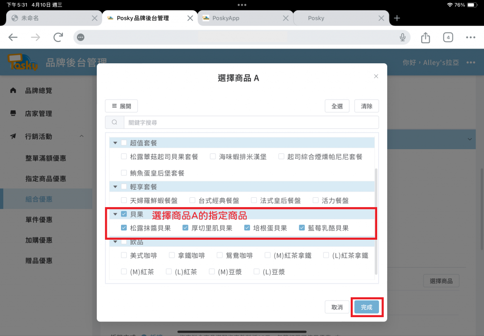Check (L)豆漿 checkbox
The image size is (484, 336).
coord(257,271)
